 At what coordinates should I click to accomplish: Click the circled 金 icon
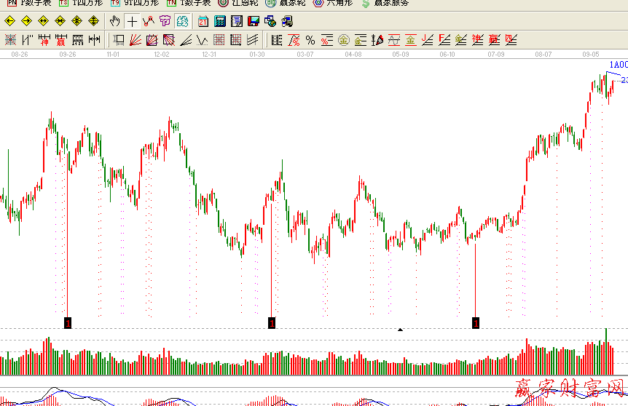point(343,39)
